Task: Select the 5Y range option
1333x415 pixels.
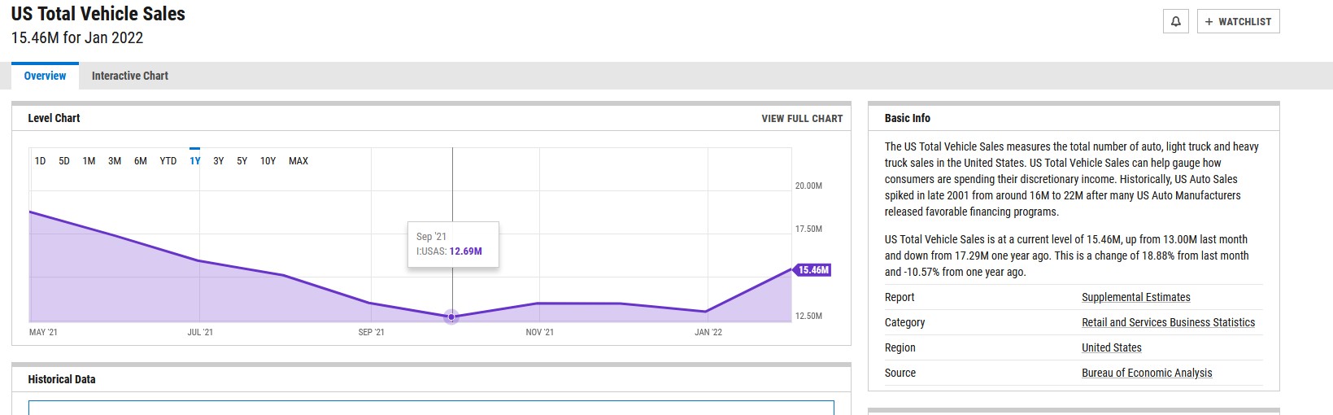Action: 242,161
